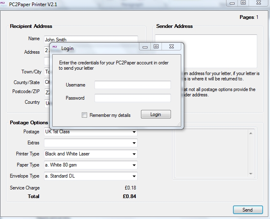Click the recipient Name field
The height and width of the screenshot is (219, 270).
point(91,39)
